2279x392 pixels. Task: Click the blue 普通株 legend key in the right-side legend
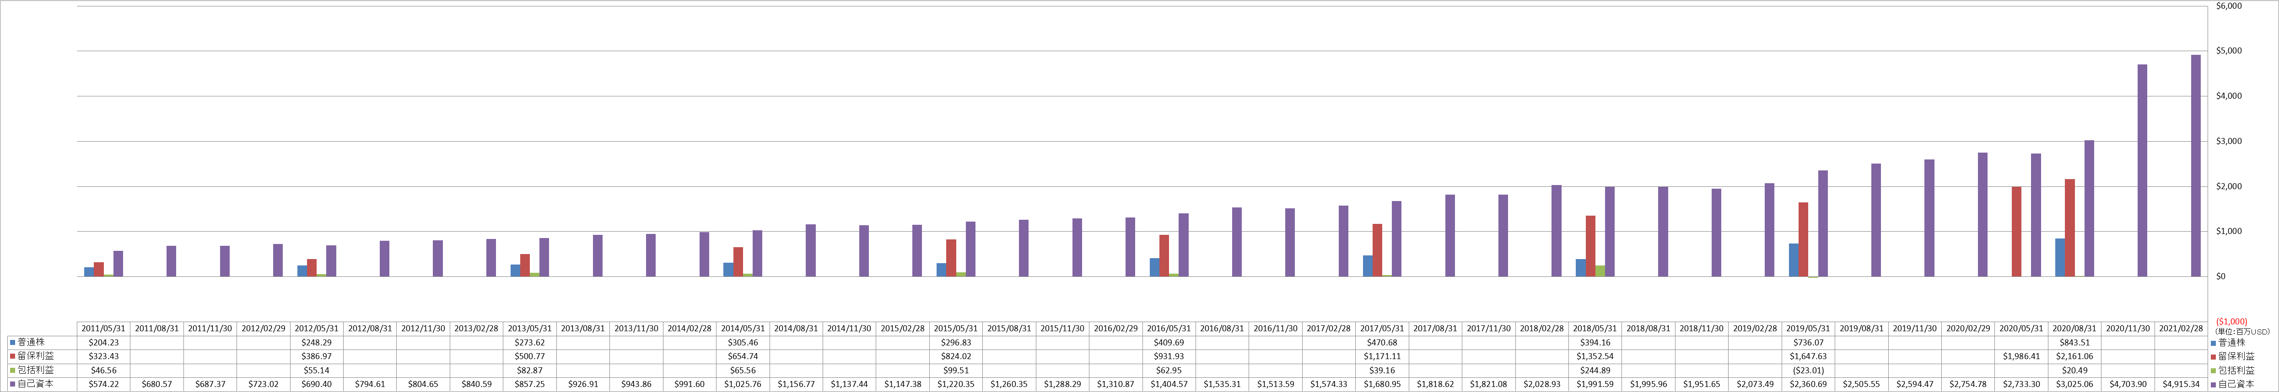coord(2214,343)
